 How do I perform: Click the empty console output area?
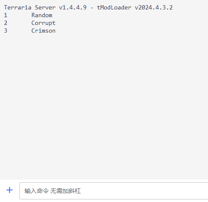pos(104,106)
